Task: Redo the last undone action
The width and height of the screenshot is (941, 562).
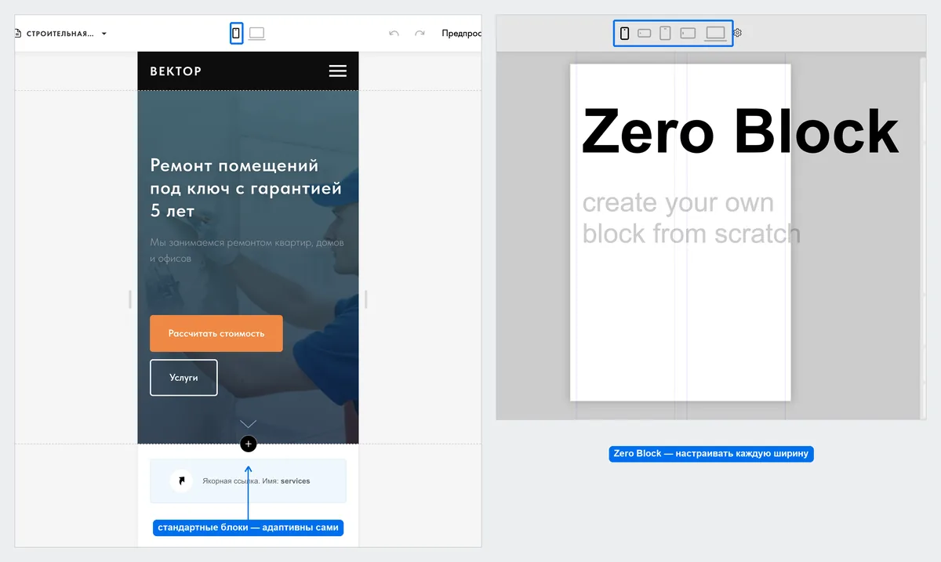Action: 420,34
